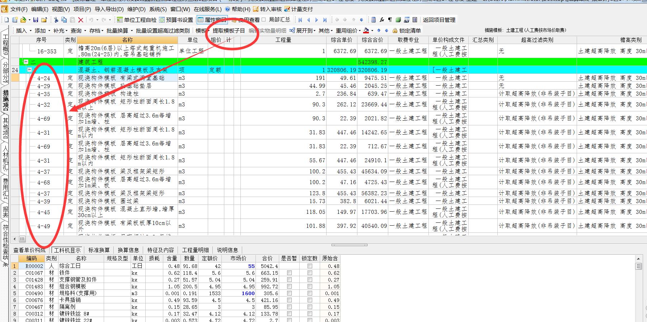Tick 锁定数 checkbox for 规格料(支撑用) row

[310, 293]
